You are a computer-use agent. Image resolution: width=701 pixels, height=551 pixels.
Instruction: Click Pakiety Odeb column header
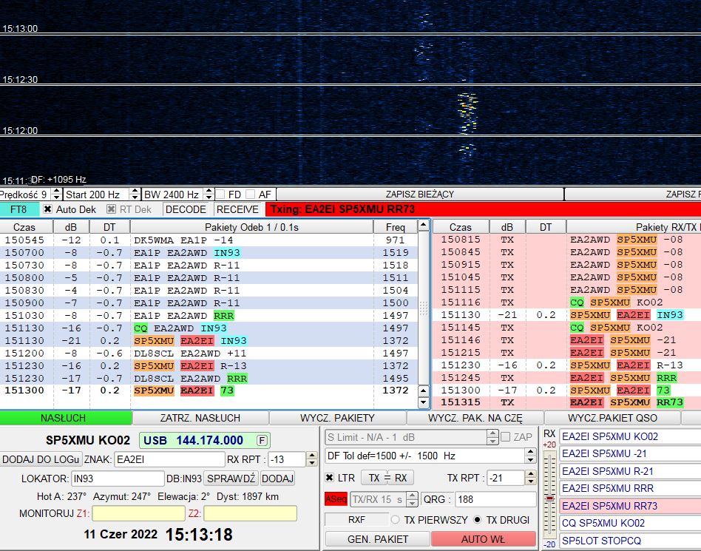(x=251, y=227)
